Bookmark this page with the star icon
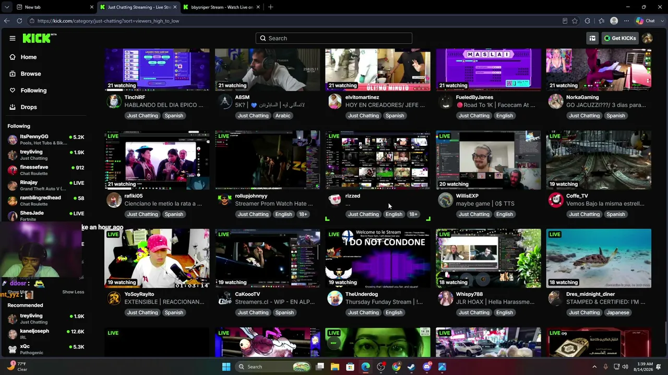 point(575,21)
